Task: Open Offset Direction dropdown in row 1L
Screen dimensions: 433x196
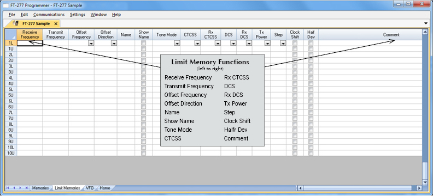Action: coord(114,43)
